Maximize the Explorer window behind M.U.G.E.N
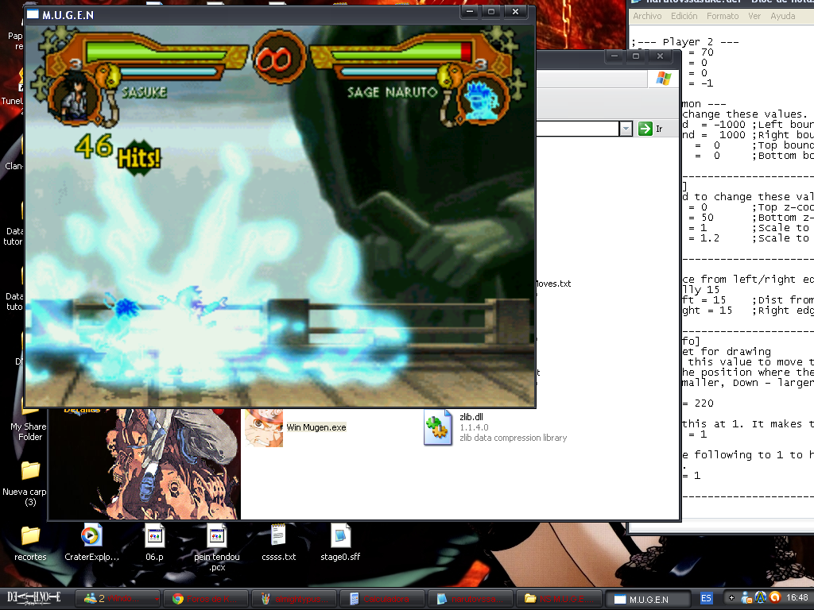Viewport: 814px width, 610px height. click(x=636, y=56)
